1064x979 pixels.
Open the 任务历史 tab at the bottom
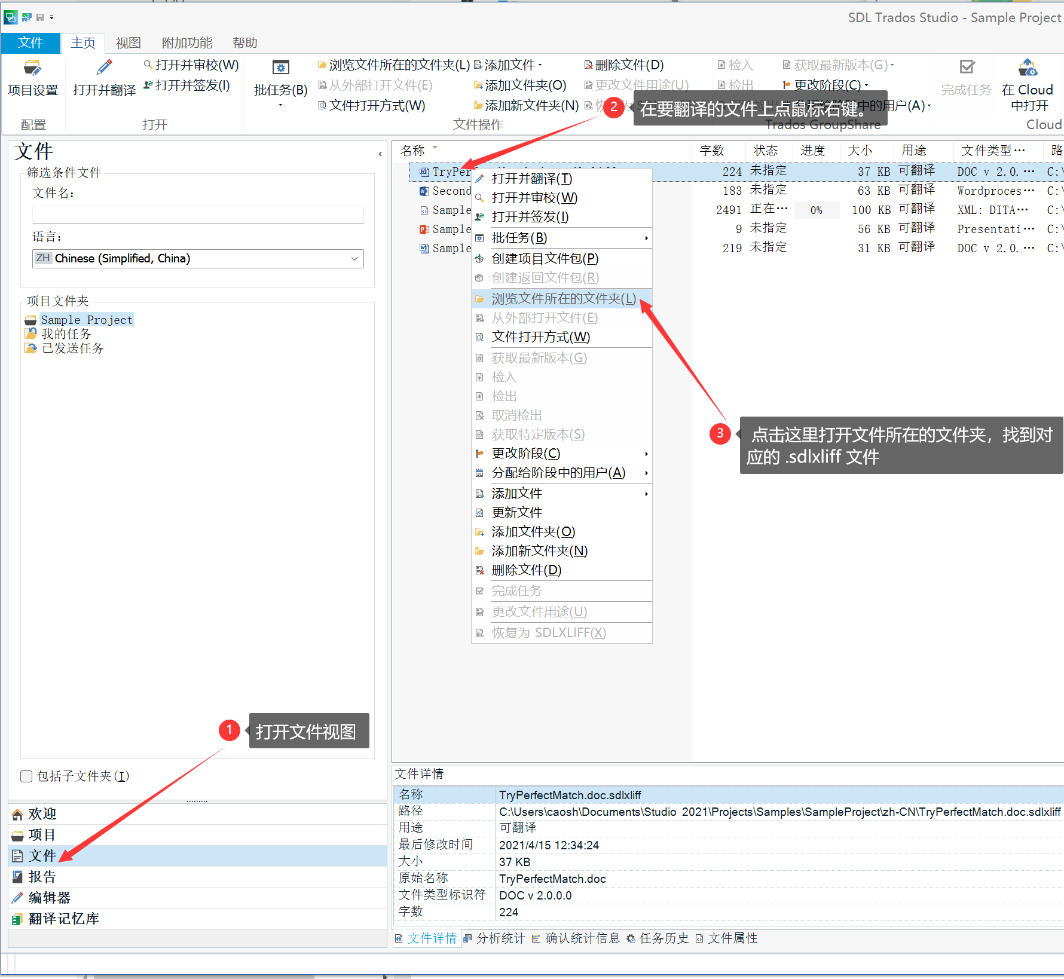click(x=664, y=938)
